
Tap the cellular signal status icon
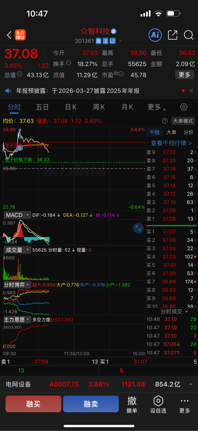(x=145, y=13)
